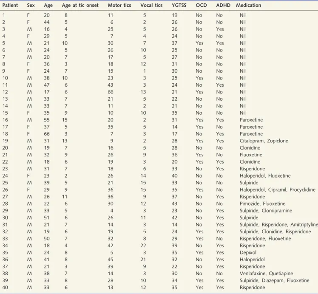This screenshot has height=294, width=318.
Task: Select 'Sulpiride, Clonidine, Risperidone' cell
Action: [275, 232]
